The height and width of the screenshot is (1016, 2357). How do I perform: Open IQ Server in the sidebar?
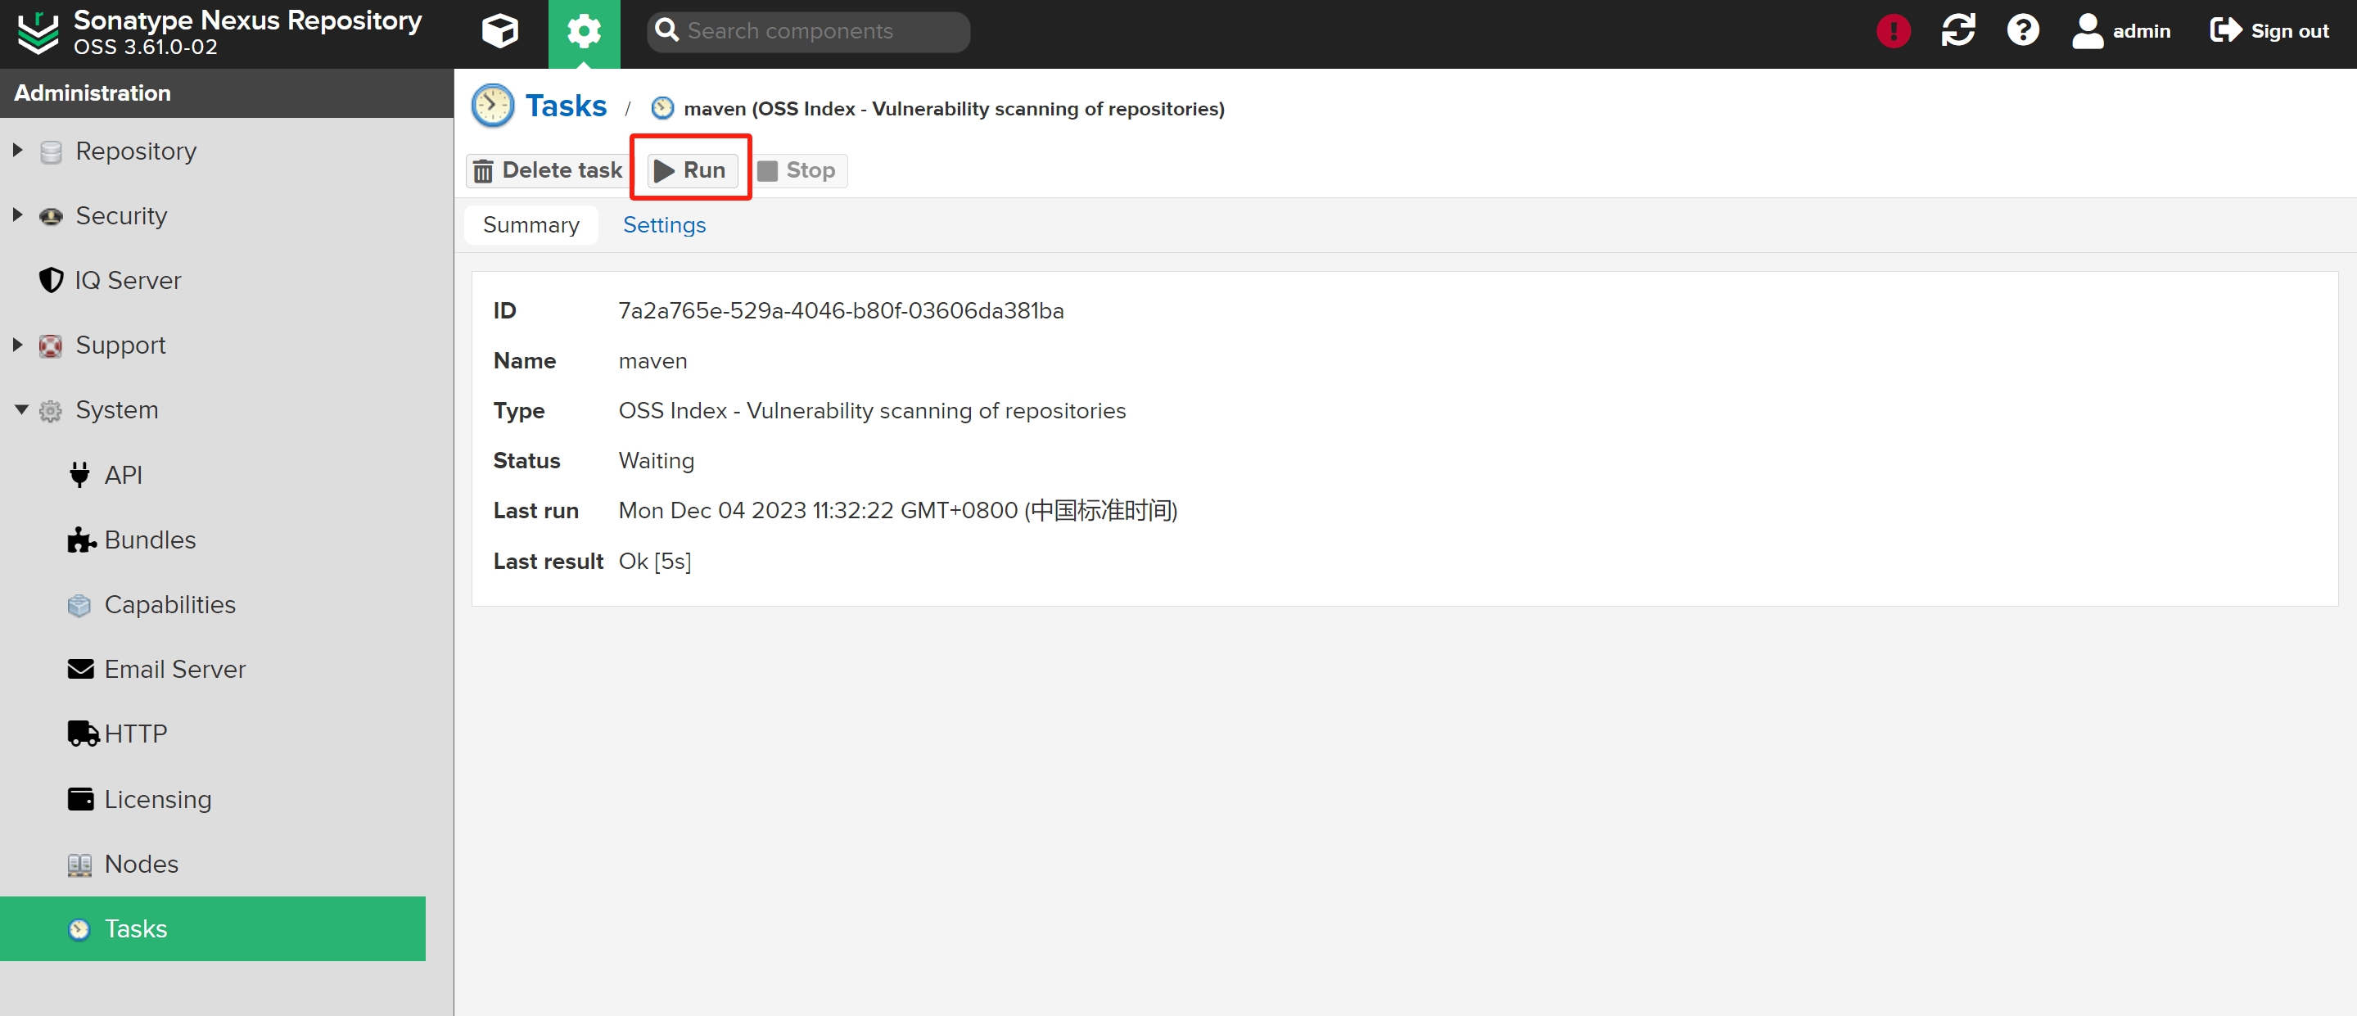tap(127, 280)
